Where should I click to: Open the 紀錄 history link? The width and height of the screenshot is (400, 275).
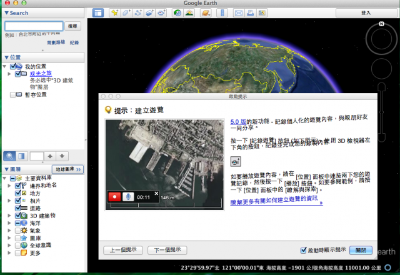coord(74,42)
